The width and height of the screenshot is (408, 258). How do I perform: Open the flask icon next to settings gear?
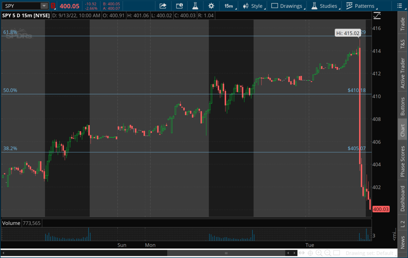coord(195,6)
